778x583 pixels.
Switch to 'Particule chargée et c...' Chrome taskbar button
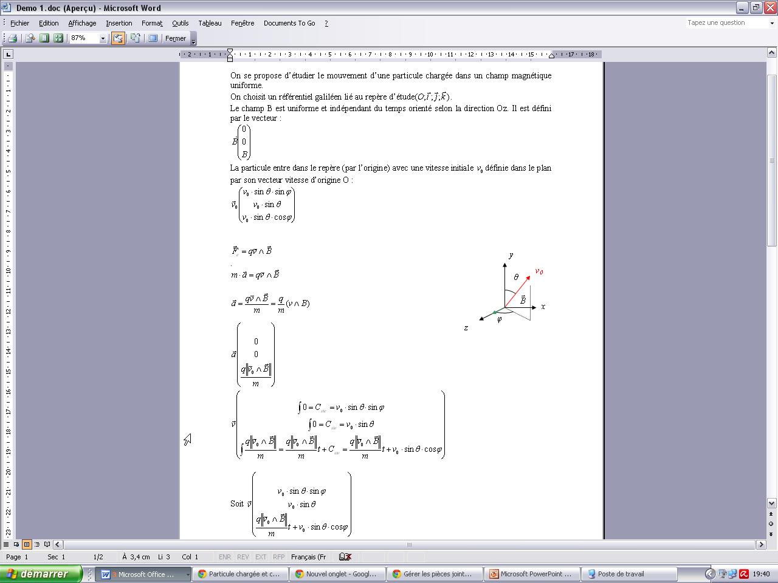(241, 574)
